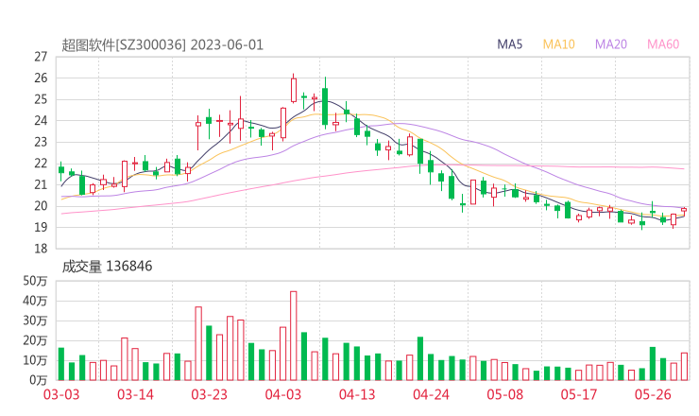Select the MA60 legend label
The width and height of the screenshot is (699, 416).
pos(663,44)
